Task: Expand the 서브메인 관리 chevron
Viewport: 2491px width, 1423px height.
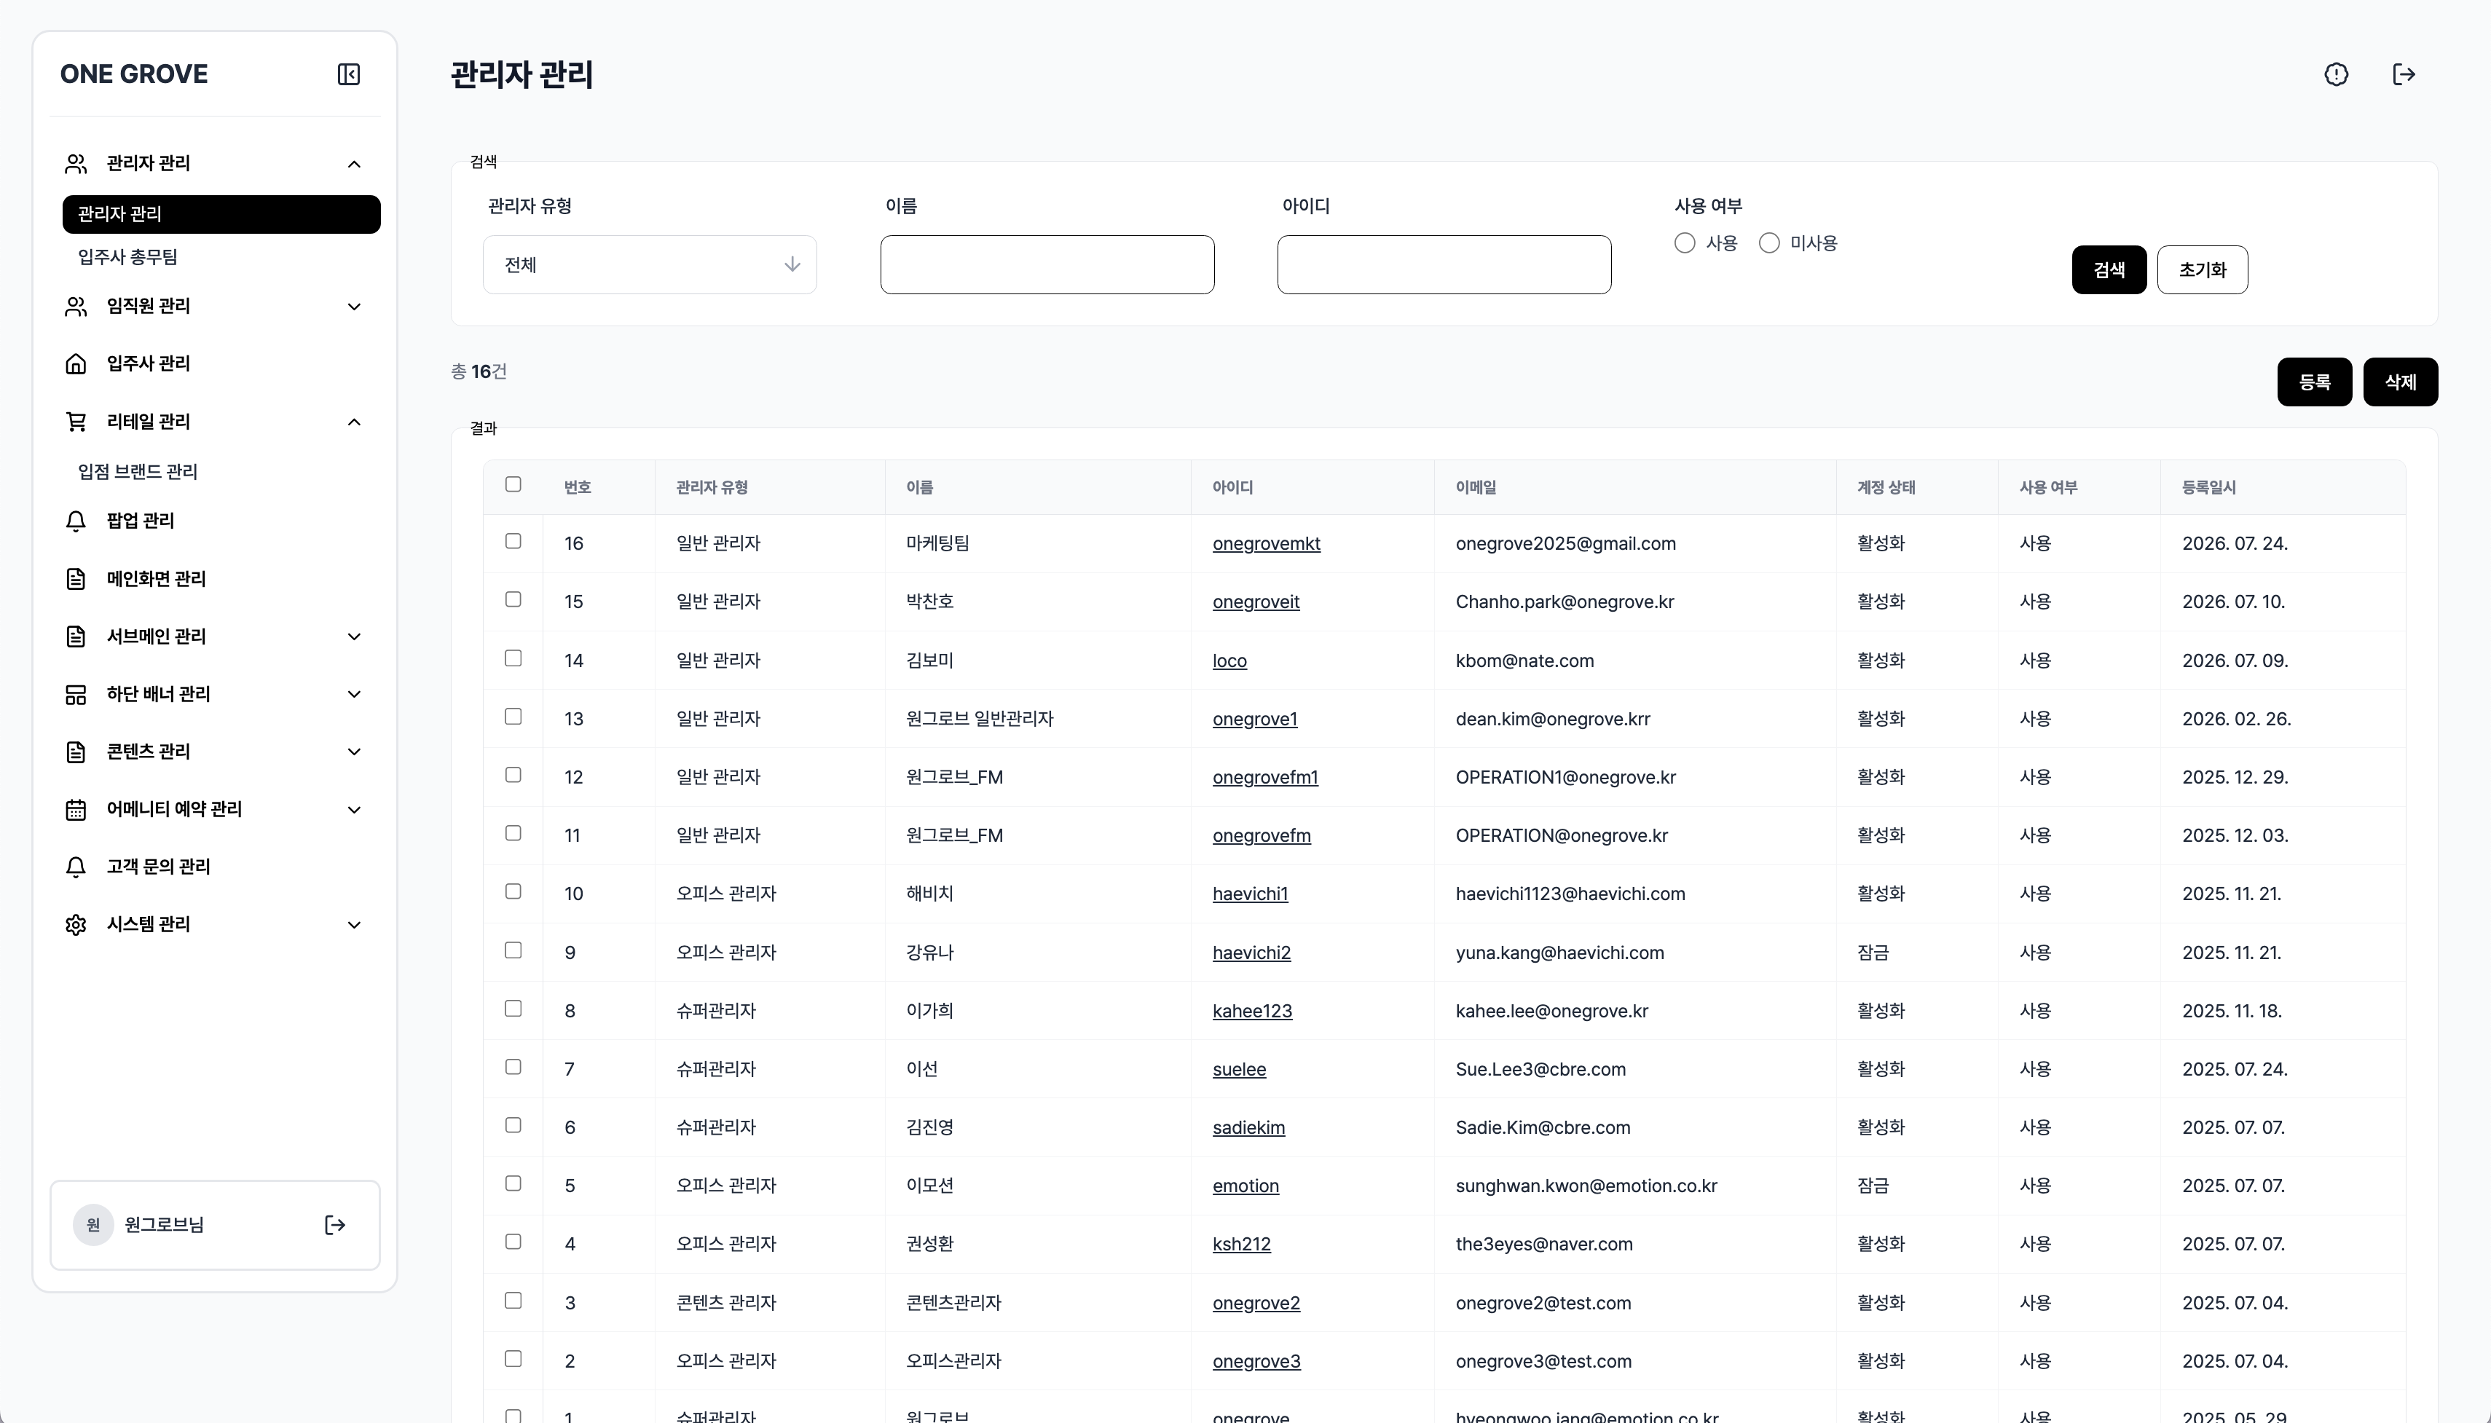Action: pos(354,637)
